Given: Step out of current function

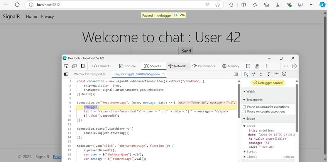Looking at the screenshot, I should click(x=269, y=74).
